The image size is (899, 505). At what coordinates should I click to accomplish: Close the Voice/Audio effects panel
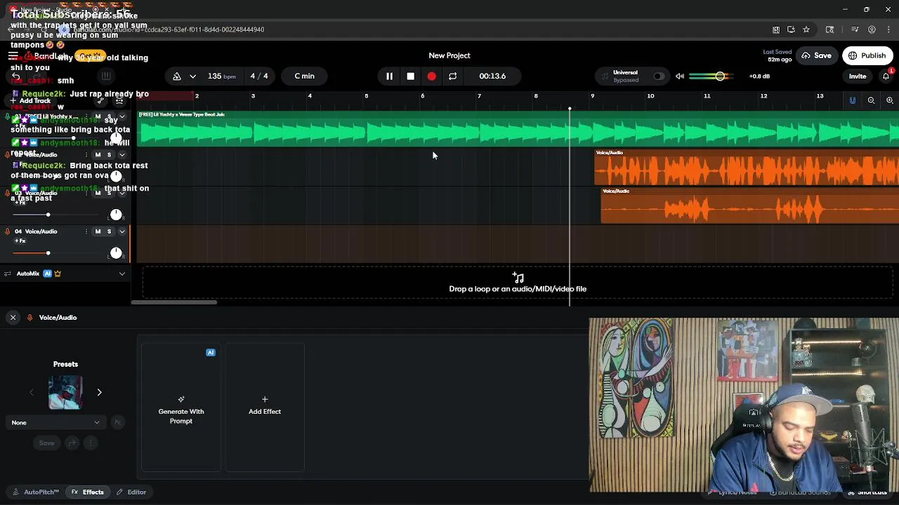coord(13,318)
